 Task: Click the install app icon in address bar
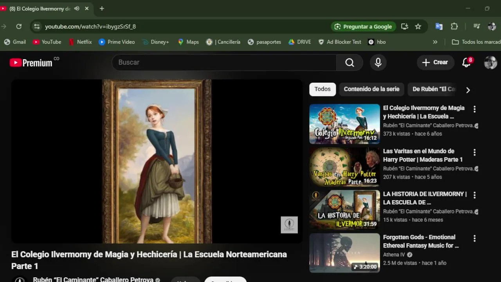[405, 27]
